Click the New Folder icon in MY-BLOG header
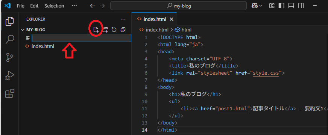 pos(105,30)
